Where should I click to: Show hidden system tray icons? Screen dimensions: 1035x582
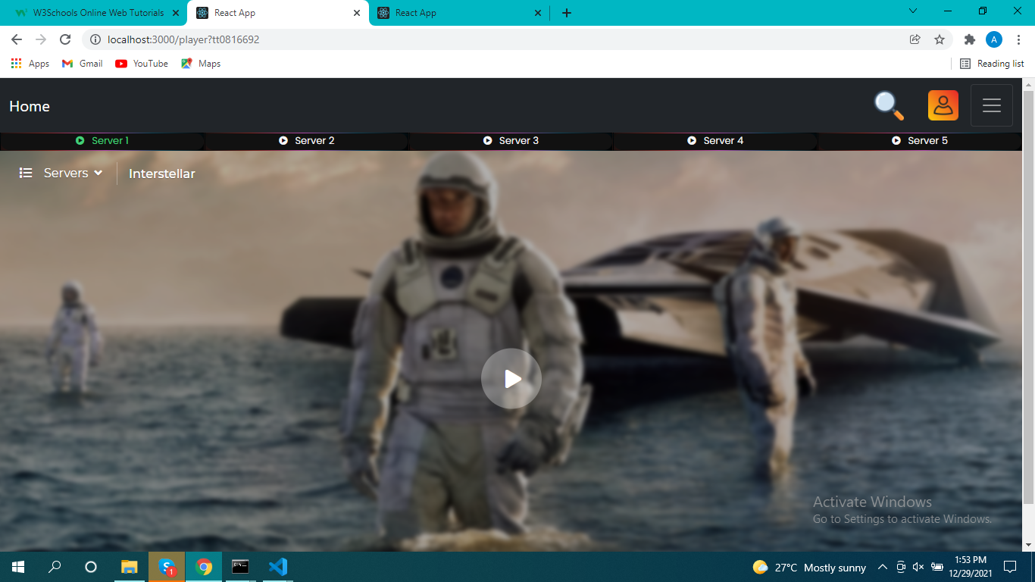[x=882, y=567]
